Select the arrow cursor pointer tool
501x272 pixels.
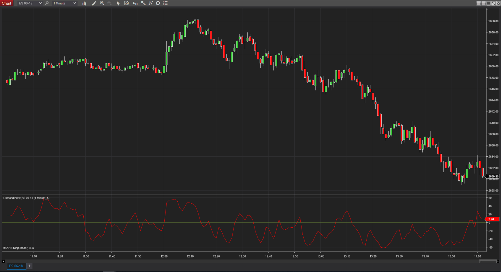click(x=118, y=3)
